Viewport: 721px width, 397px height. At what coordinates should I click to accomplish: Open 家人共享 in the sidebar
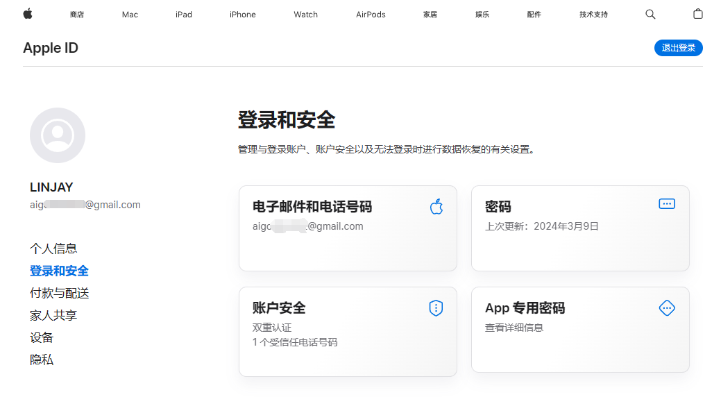point(53,315)
